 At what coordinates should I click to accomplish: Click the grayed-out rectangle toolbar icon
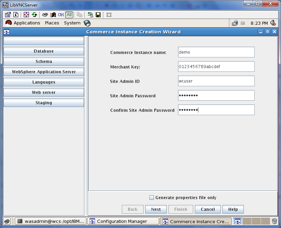coord(109,15)
